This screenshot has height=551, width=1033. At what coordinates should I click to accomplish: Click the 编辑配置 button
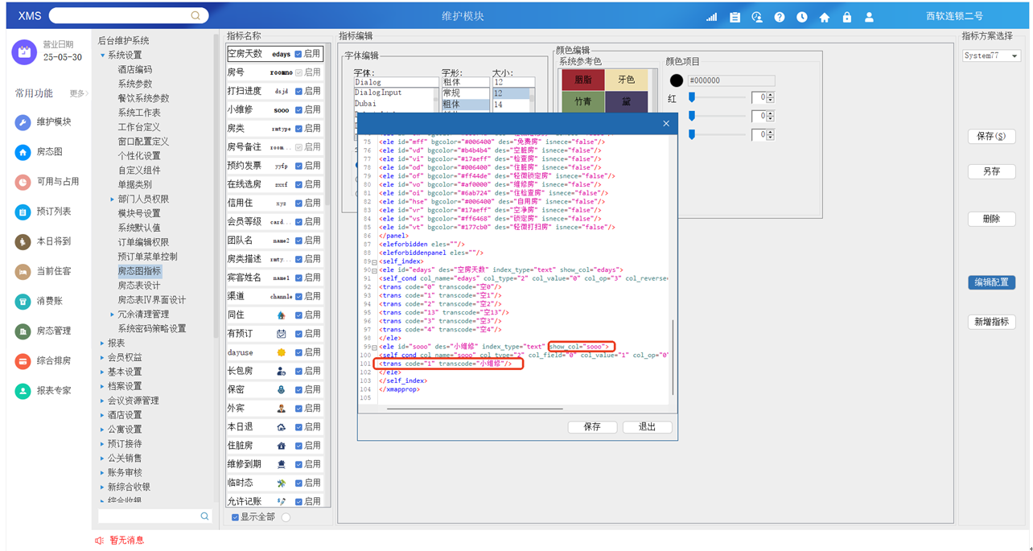pos(991,282)
